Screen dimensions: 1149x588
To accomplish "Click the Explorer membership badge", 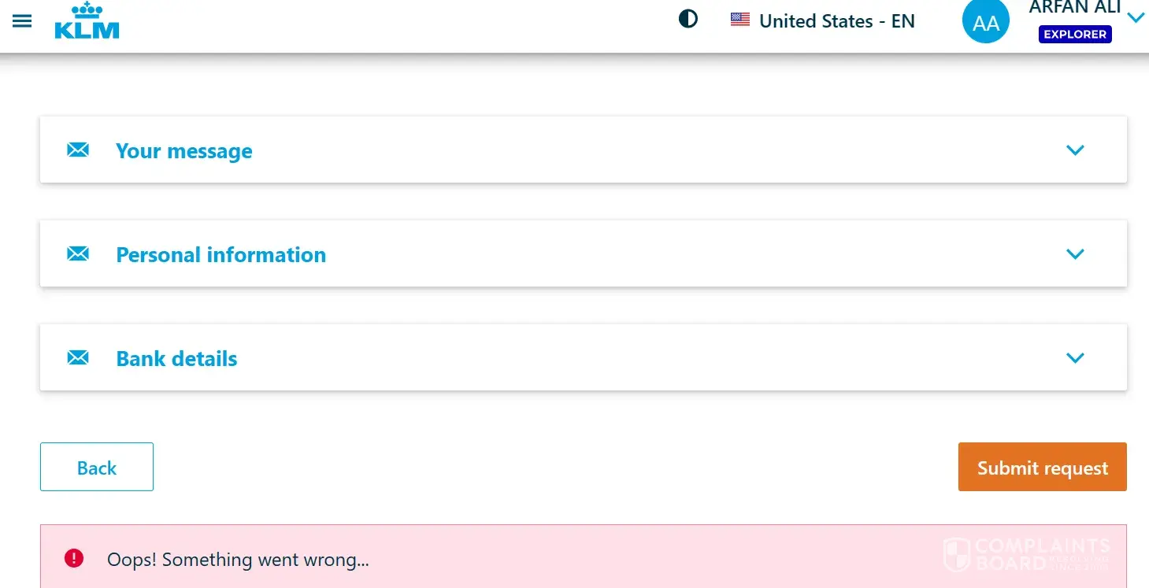I will [1075, 35].
